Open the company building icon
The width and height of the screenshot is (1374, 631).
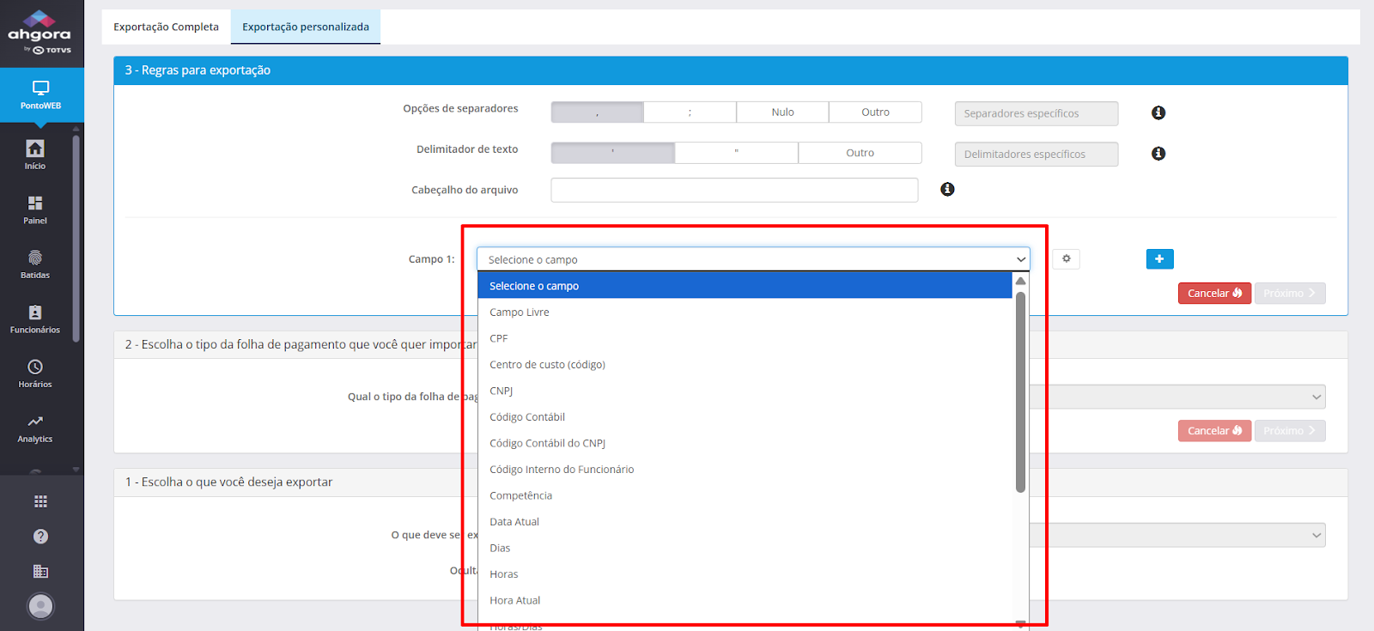pyautogui.click(x=40, y=571)
